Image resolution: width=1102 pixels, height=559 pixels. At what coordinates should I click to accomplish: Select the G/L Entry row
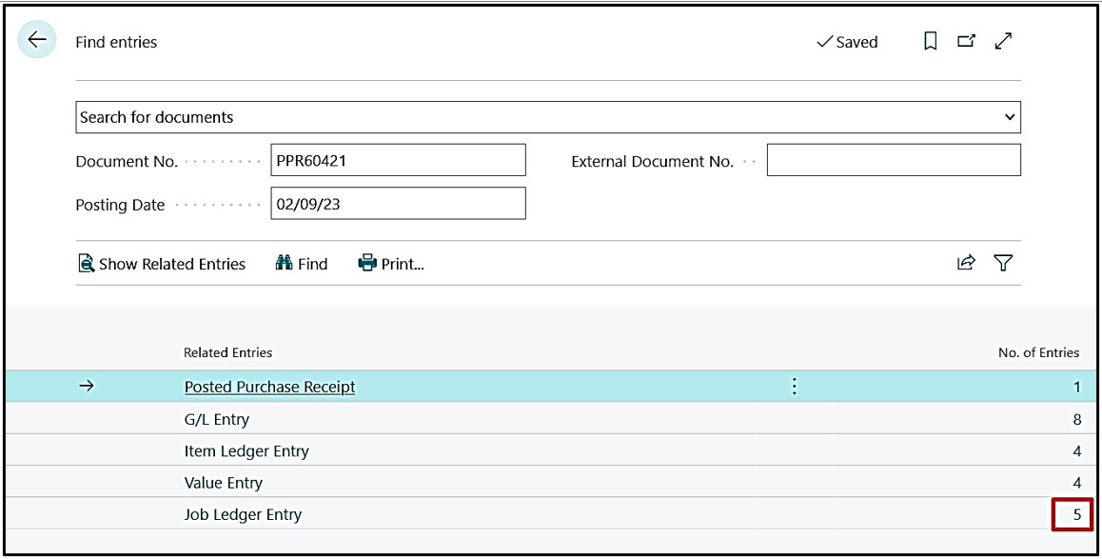pos(217,419)
